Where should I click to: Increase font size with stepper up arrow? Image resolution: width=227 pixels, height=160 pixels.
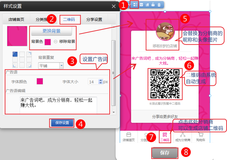coord(100,81)
